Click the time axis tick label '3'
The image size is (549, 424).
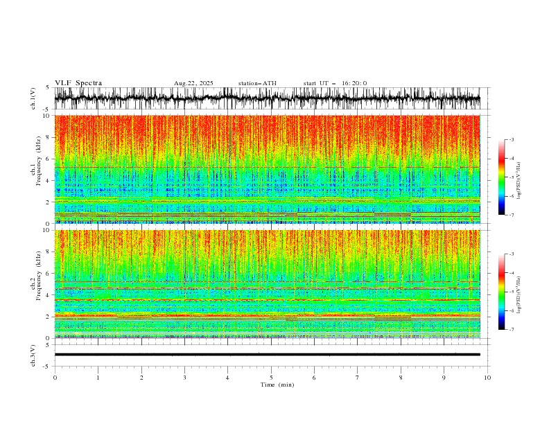point(184,378)
